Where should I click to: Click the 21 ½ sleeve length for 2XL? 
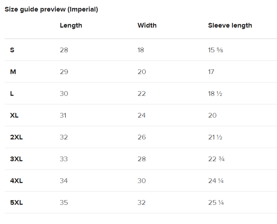pos(215,137)
